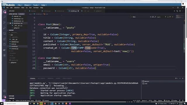Open the Thunder Client lightning icon

click(4, 55)
